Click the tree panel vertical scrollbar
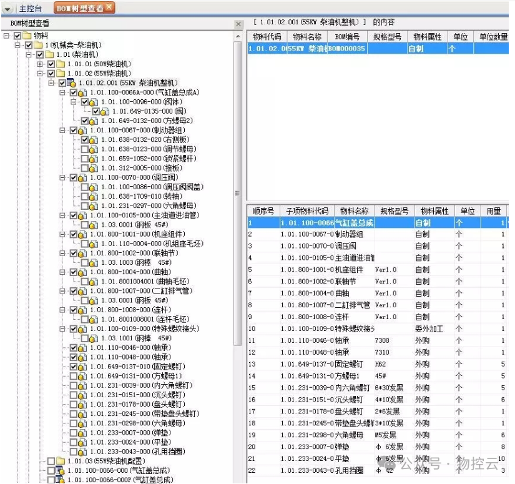The width and height of the screenshot is (515, 484). point(238,187)
